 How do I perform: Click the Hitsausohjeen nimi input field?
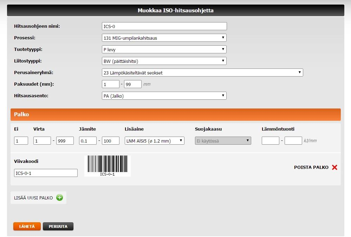pos(164,26)
